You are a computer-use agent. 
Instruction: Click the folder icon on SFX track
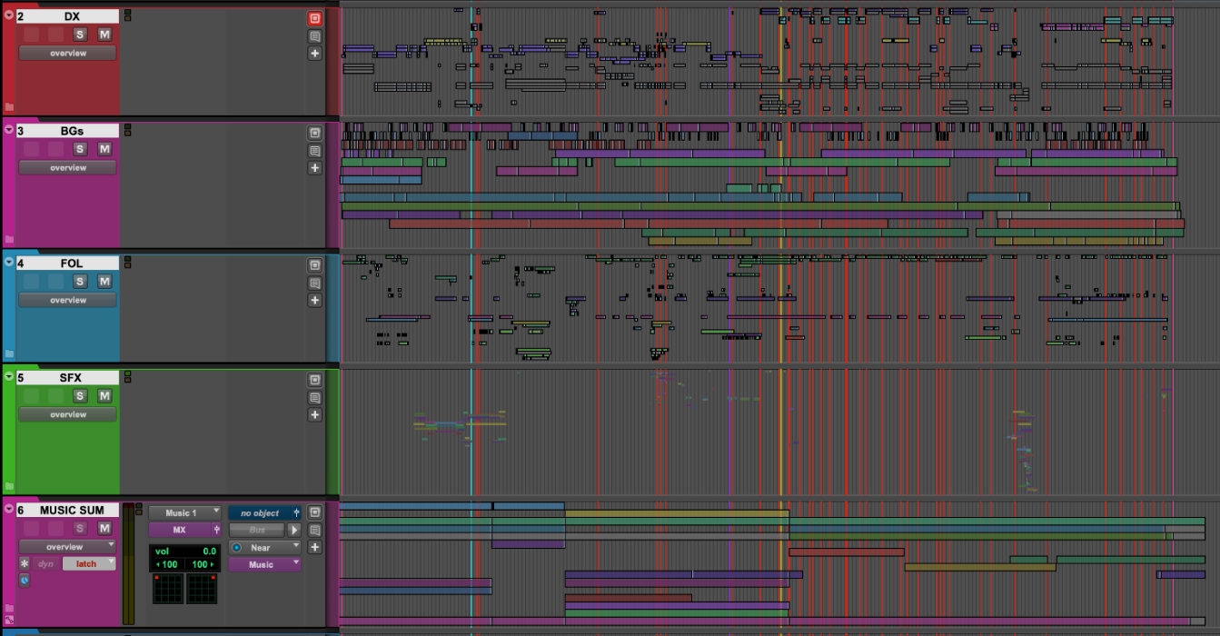point(9,486)
